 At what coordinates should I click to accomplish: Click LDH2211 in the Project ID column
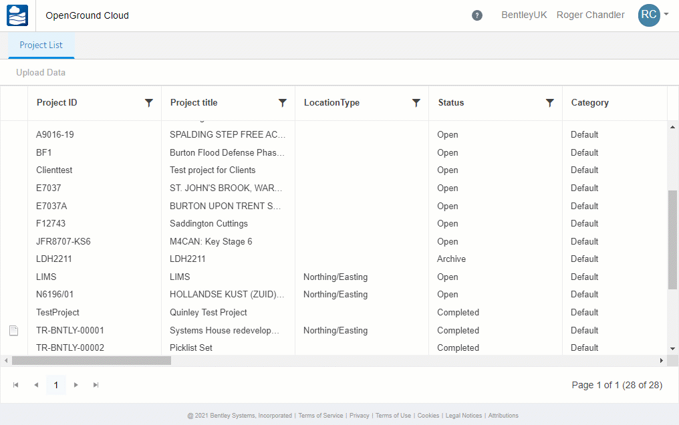pyautogui.click(x=53, y=259)
